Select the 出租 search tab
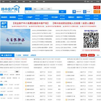The image size is (101, 101). click(x=42, y=9)
